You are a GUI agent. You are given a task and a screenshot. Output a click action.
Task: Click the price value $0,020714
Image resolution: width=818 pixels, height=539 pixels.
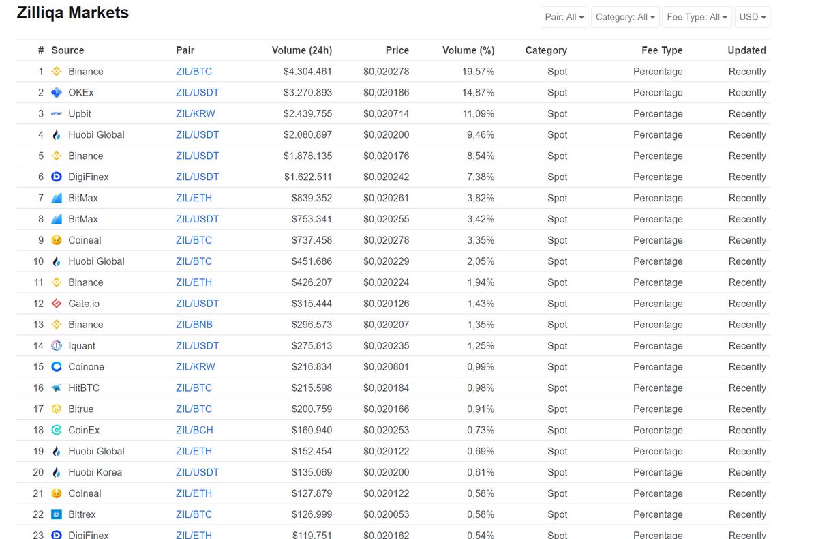tap(387, 114)
